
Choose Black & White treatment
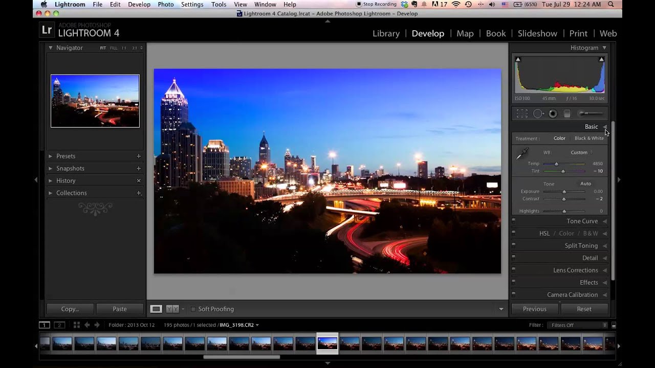point(589,138)
